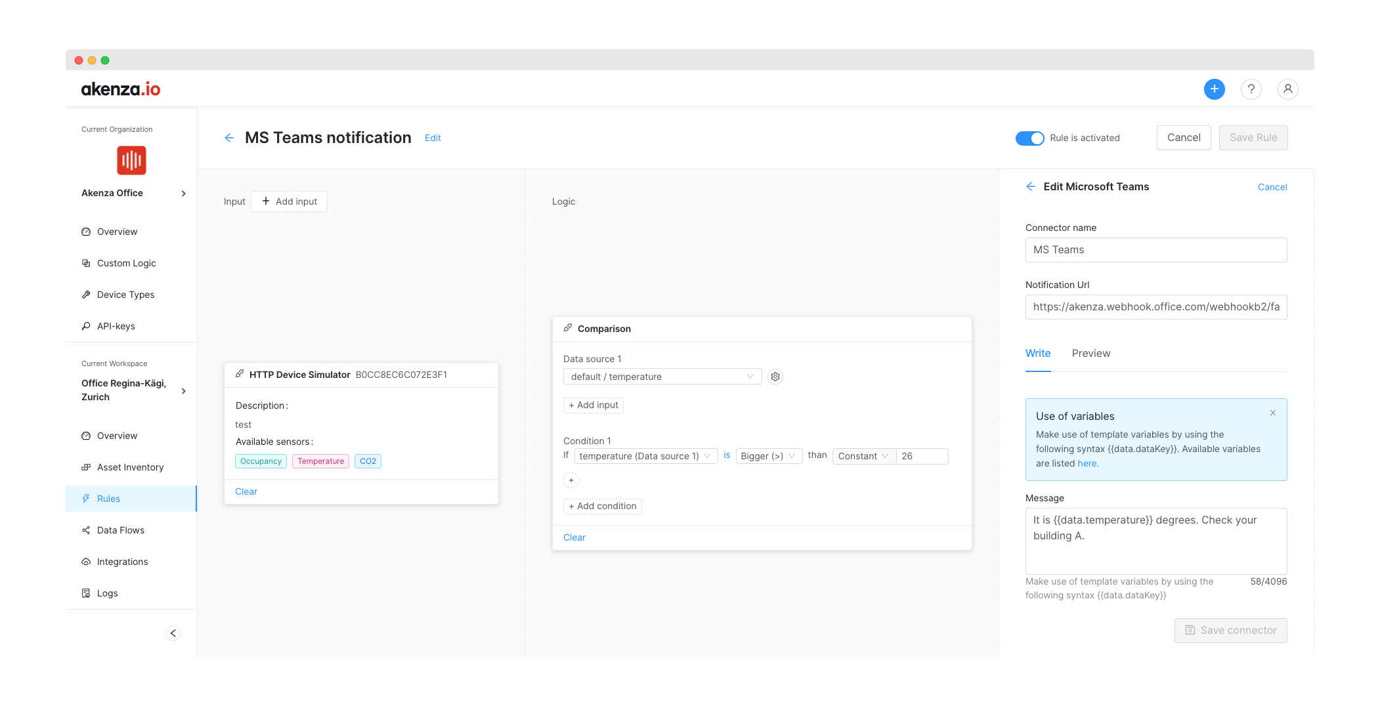
Task: Click Cancel link in Edit Microsoft Teams panel
Action: pos(1272,187)
